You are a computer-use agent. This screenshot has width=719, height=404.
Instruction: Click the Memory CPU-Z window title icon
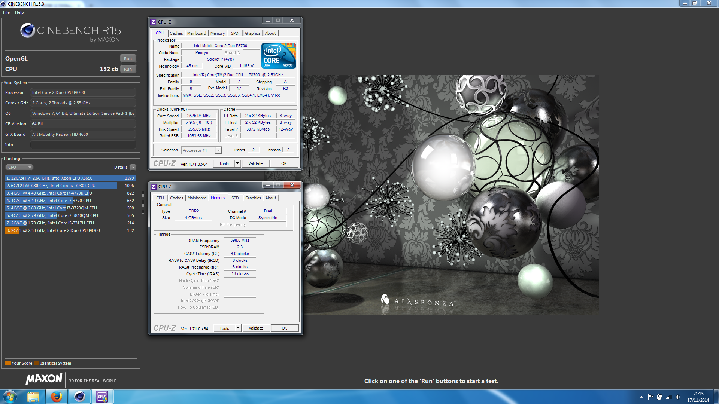point(154,187)
